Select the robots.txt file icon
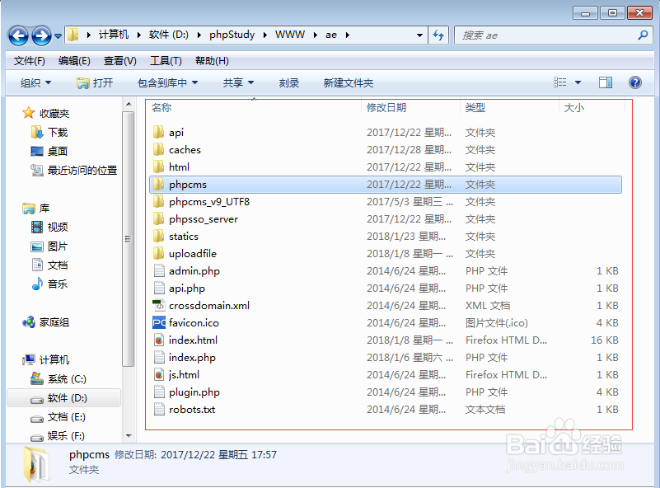Image resolution: width=660 pixels, height=488 pixels. pyautogui.click(x=159, y=409)
